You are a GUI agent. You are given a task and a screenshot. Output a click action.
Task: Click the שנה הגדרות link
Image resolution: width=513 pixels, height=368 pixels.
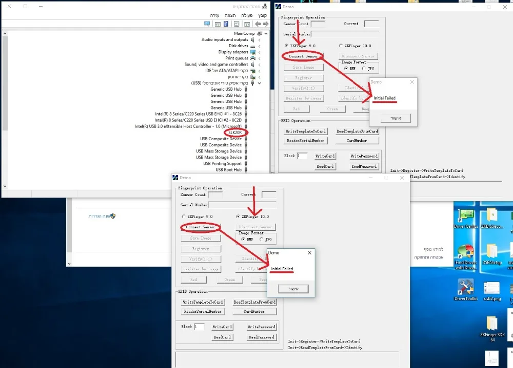(x=99, y=216)
